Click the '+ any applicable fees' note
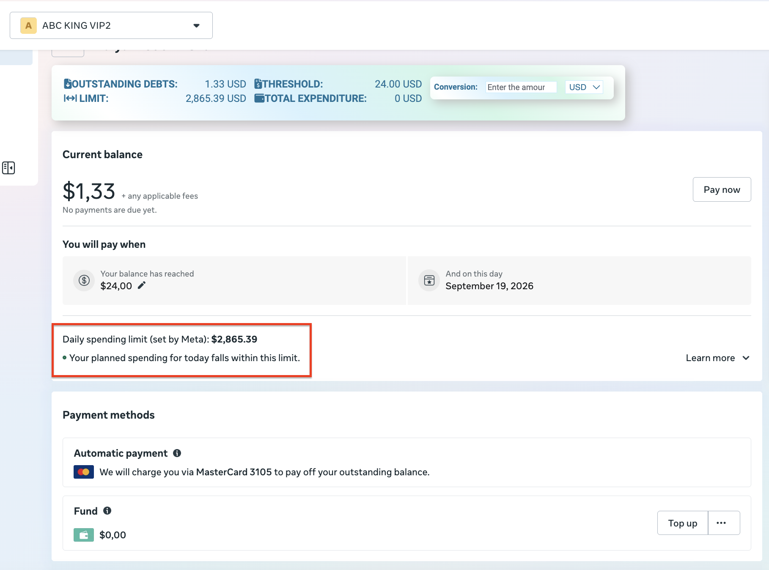This screenshot has height=570, width=769. point(159,196)
